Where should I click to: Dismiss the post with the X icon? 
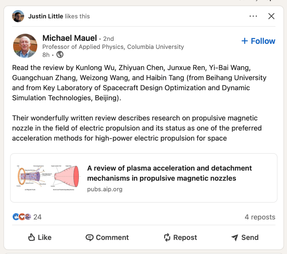pyautogui.click(x=271, y=16)
